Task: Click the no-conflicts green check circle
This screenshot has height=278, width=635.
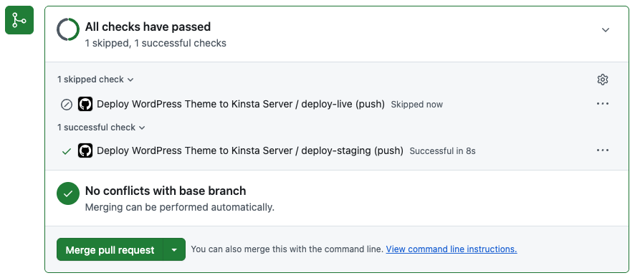Action: tap(68, 193)
